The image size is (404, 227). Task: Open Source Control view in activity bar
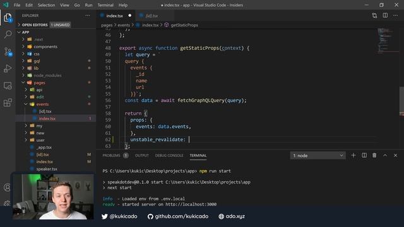[x=8, y=52]
